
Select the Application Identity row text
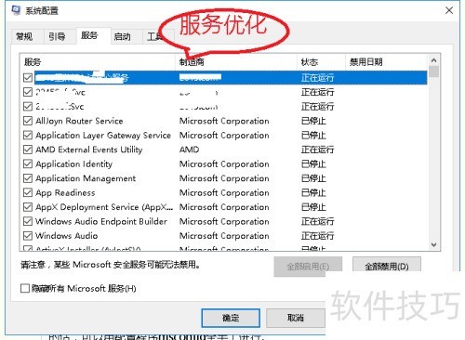74,164
